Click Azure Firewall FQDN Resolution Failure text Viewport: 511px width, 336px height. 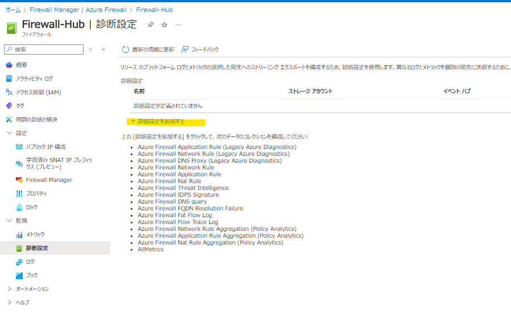(190, 209)
